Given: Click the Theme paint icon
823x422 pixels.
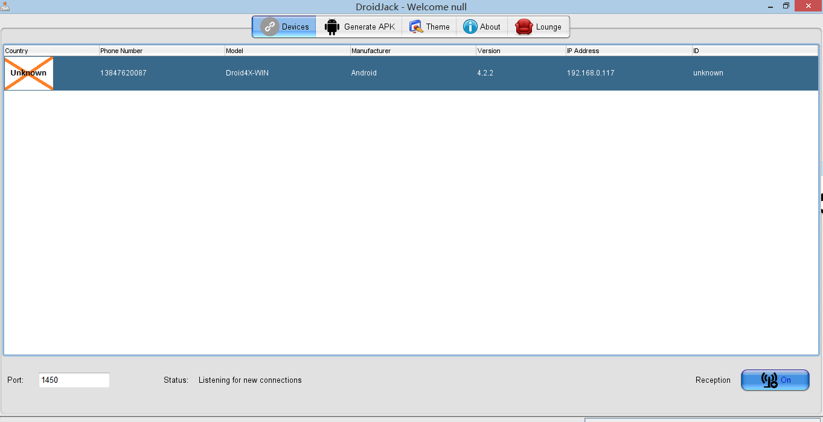Looking at the screenshot, I should coord(415,27).
